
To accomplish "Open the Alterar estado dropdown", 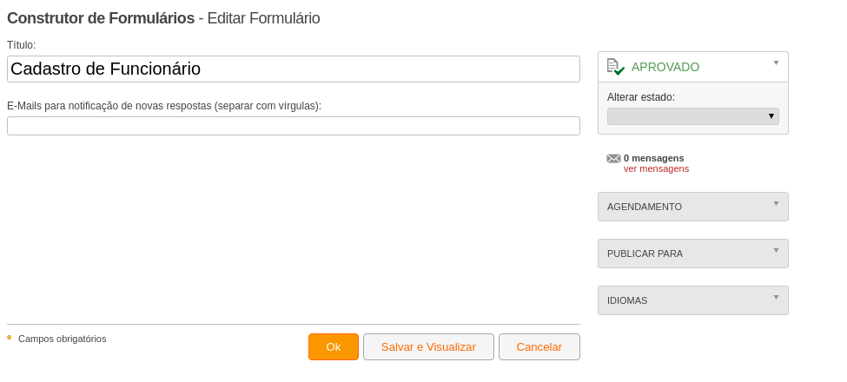I will pyautogui.click(x=693, y=116).
